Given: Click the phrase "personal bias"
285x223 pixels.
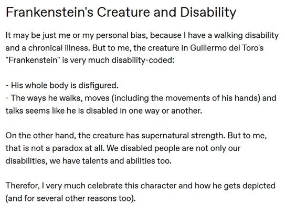Looking at the screenshot, I should click(x=121, y=35).
